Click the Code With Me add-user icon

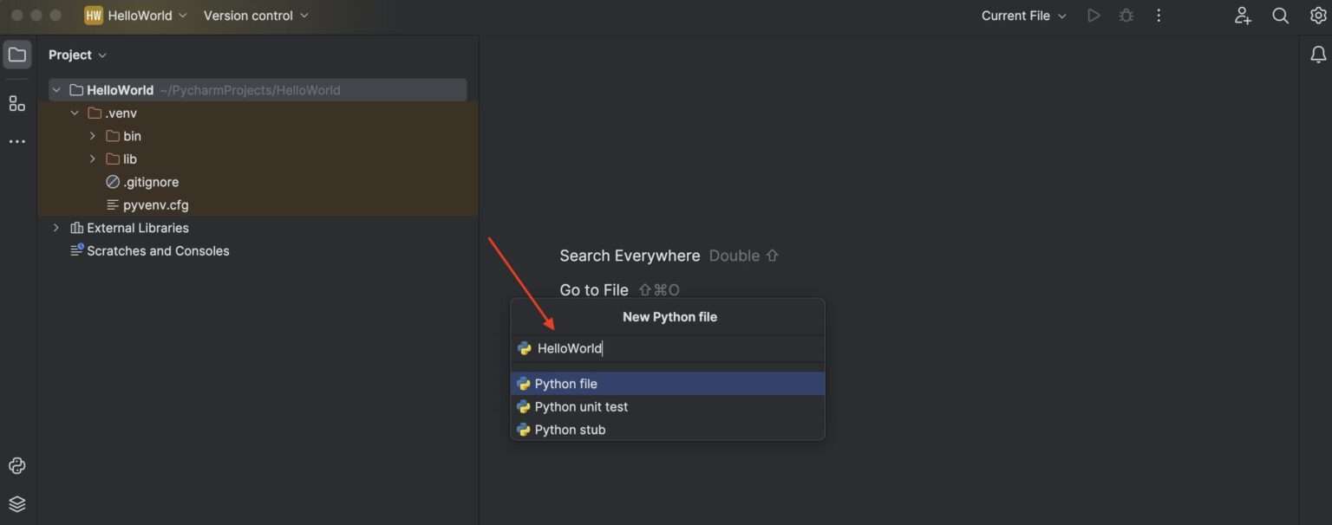point(1243,16)
